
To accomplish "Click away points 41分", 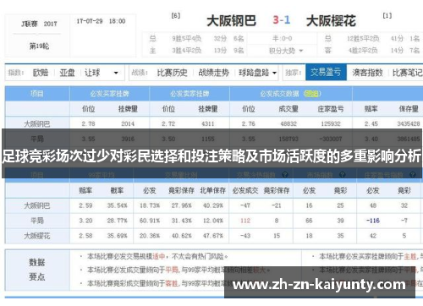I will tap(398, 38).
